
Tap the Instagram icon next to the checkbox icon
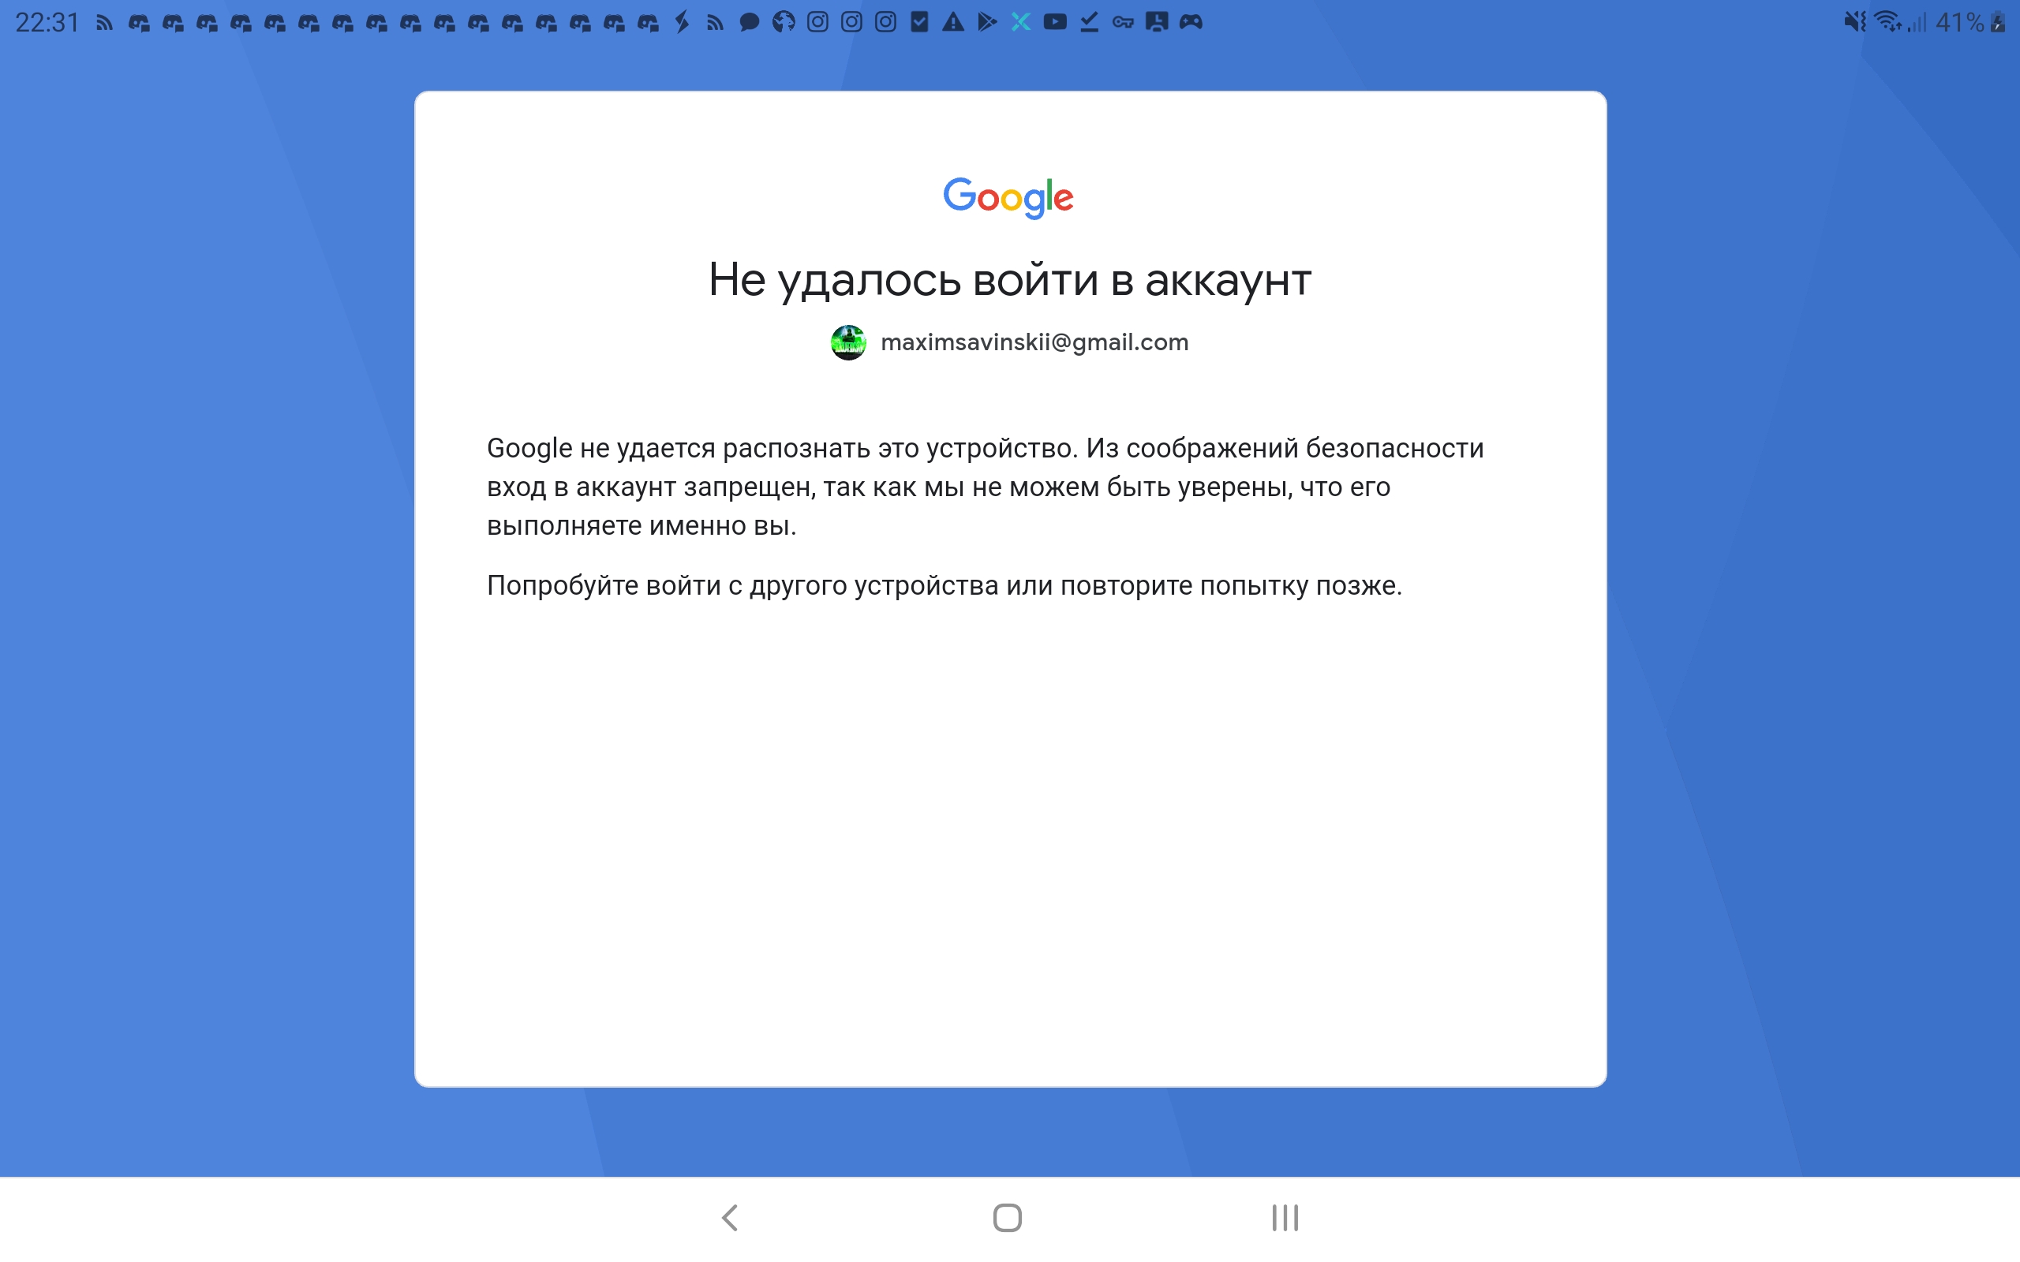(x=885, y=22)
